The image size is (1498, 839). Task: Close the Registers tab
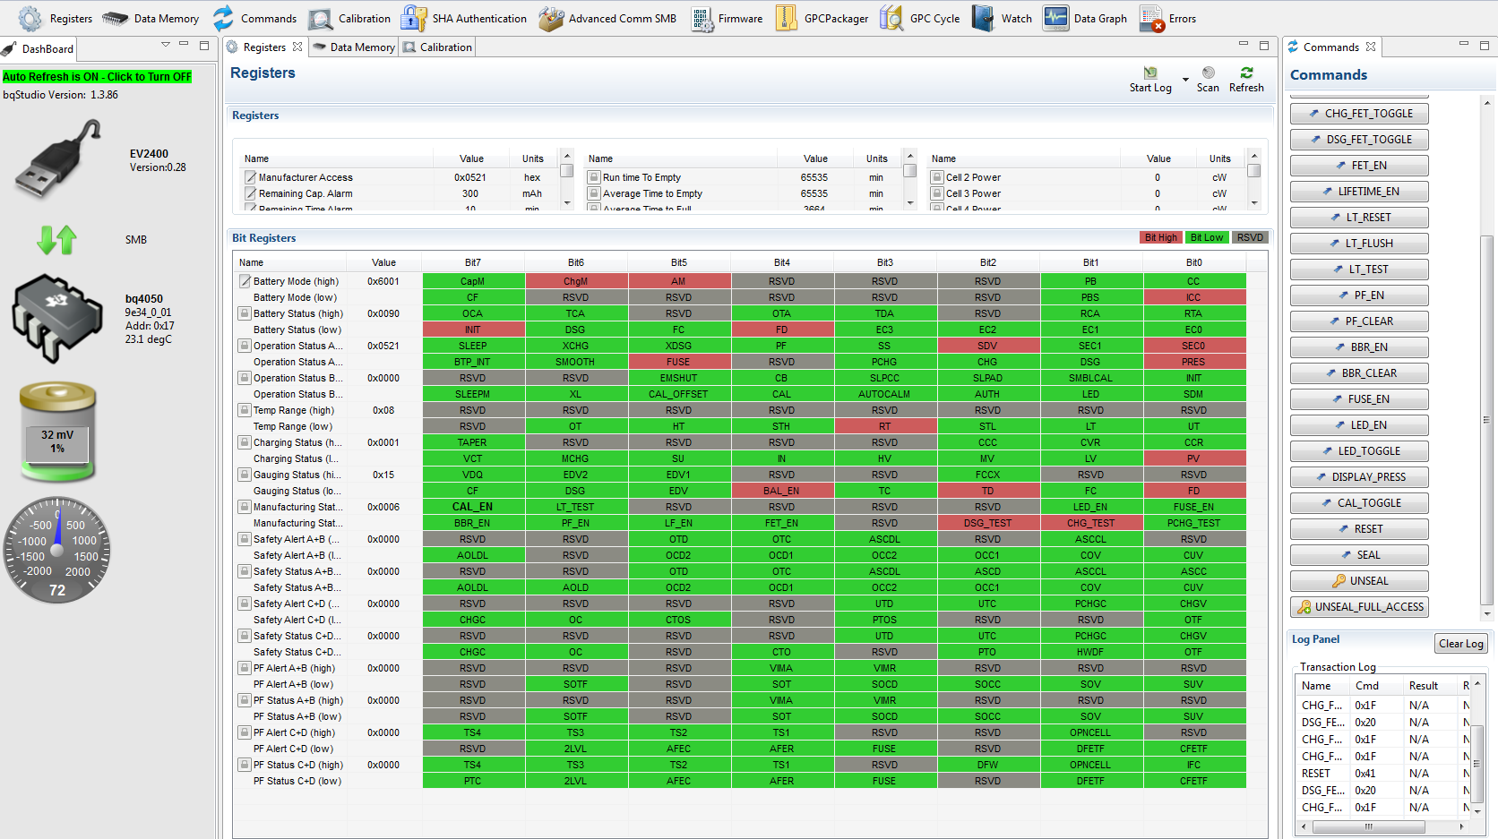click(x=297, y=47)
